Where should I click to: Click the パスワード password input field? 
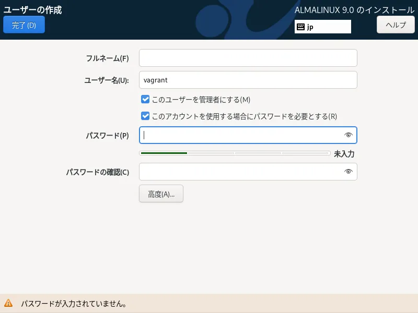[248, 135]
